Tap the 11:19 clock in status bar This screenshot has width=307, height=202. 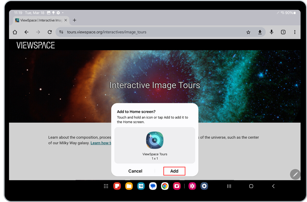[18, 13]
